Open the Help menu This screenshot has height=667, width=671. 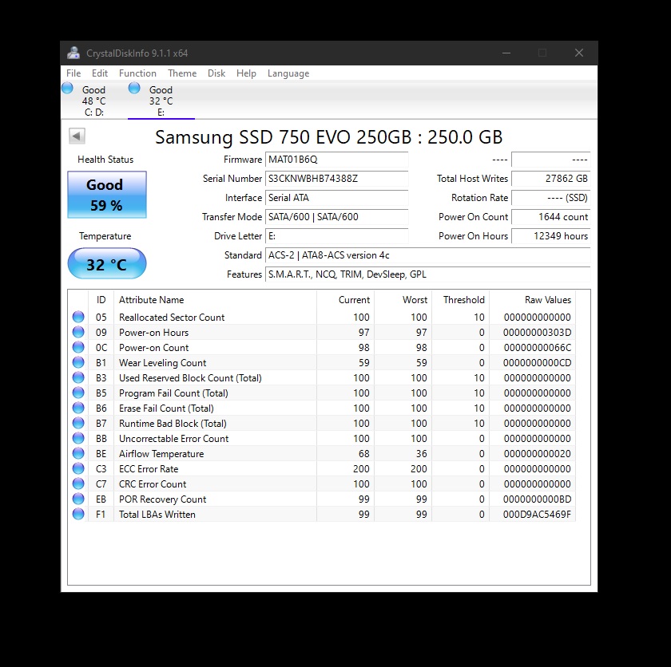point(247,73)
